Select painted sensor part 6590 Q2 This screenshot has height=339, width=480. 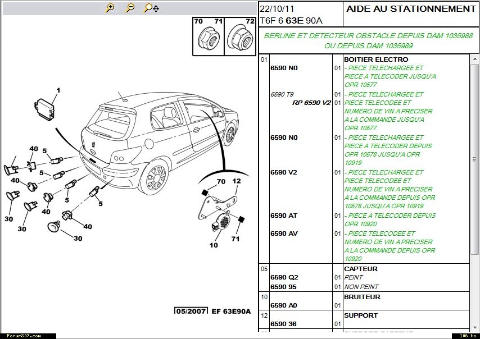point(284,277)
